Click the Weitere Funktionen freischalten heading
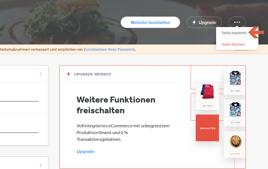The width and height of the screenshot is (268, 169). pyautogui.click(x=116, y=105)
